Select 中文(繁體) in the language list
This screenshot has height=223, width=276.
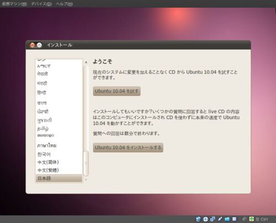[x=59, y=170]
